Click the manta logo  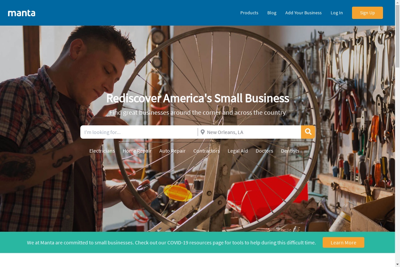pos(22,13)
